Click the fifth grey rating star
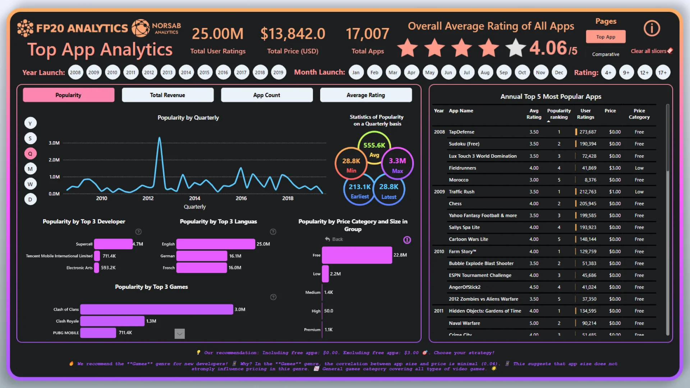The image size is (690, 388). pyautogui.click(x=516, y=48)
